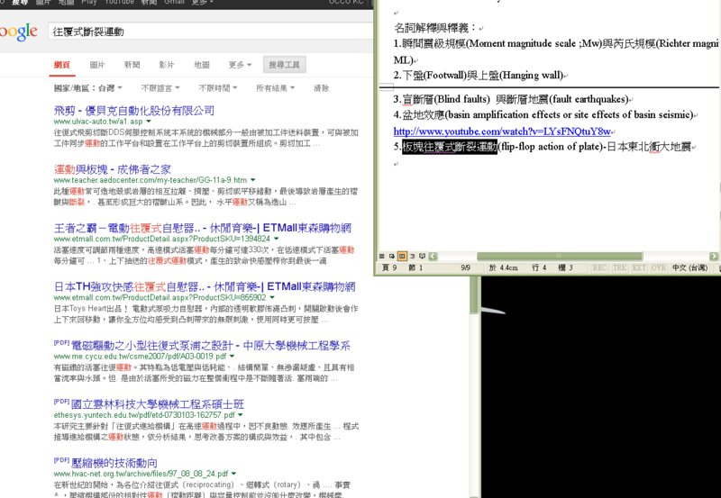Open result 運動與板塊 - 成佛者之家

coord(112,169)
